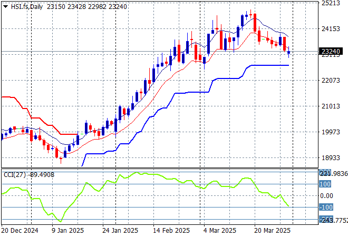Click the latest candlestick on the chart

(288, 51)
